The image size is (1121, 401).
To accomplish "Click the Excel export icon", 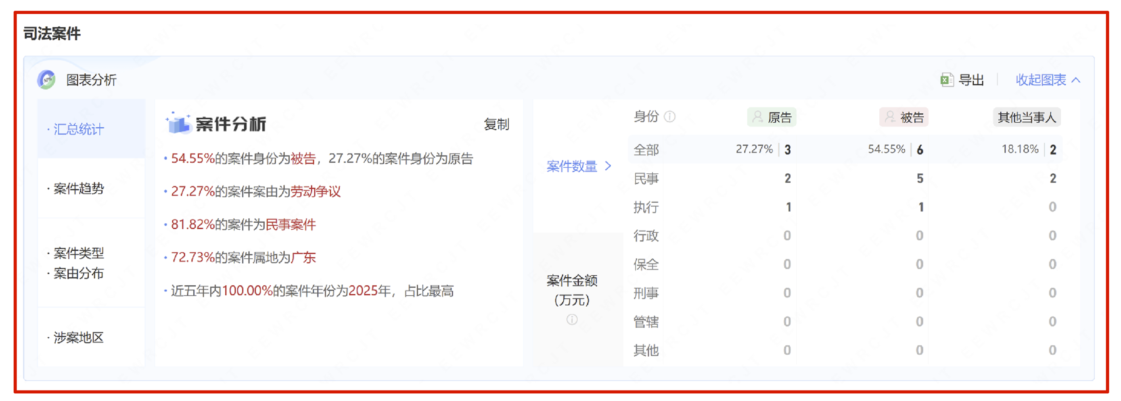I will click(x=947, y=80).
